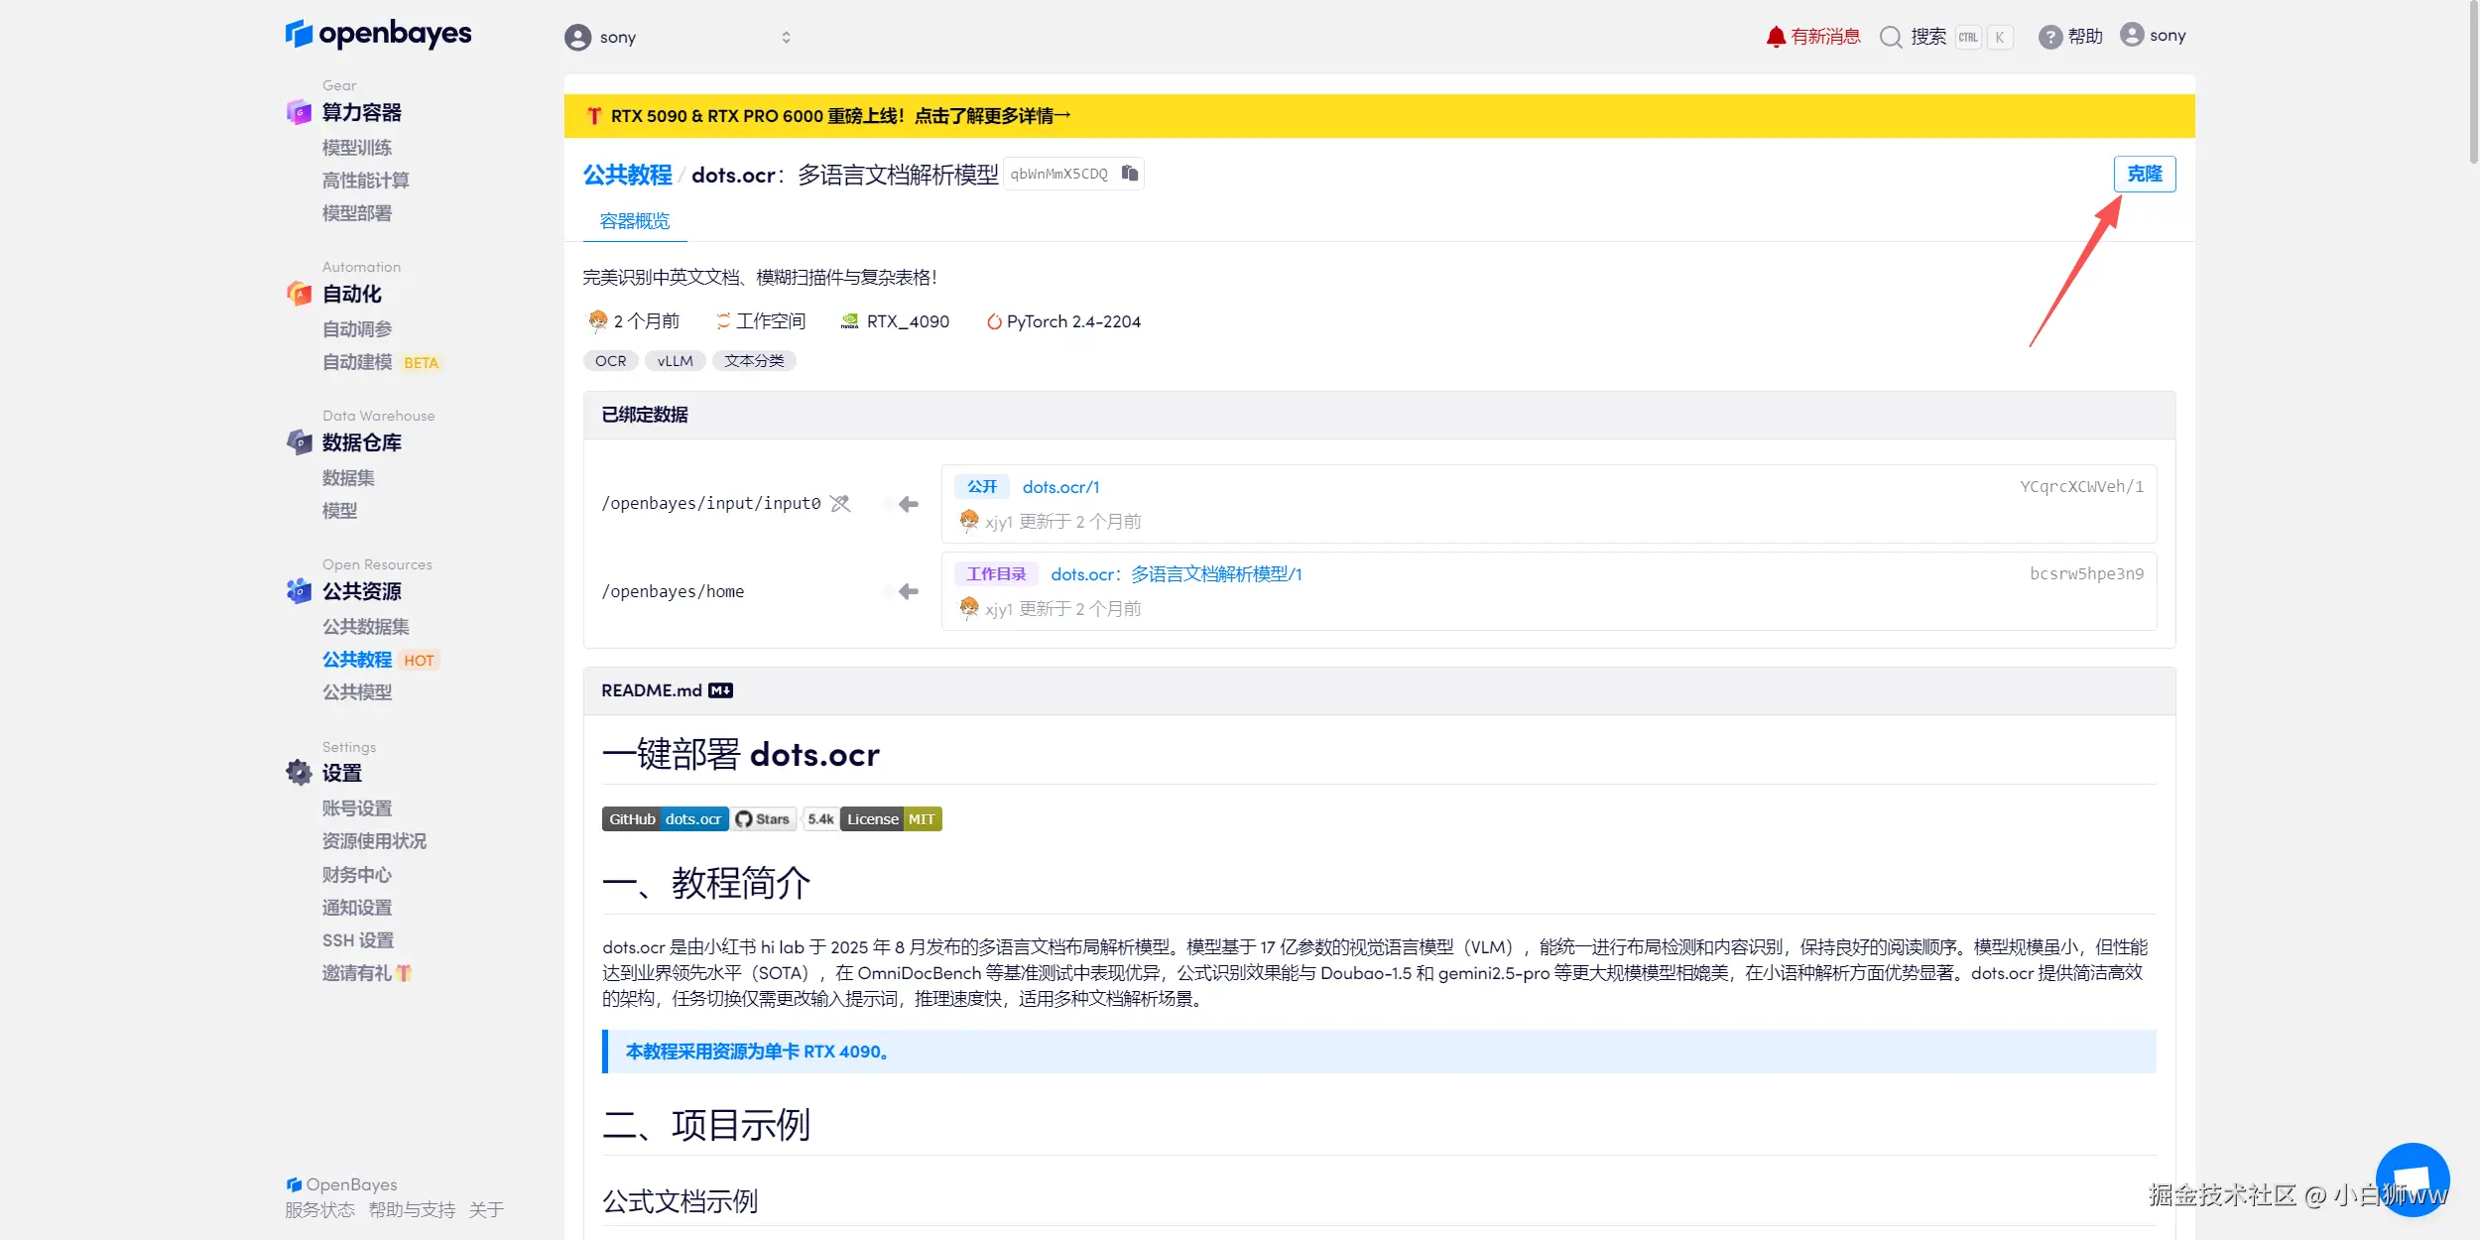Copy the container ID qbWnMmX5CDQ
Image resolution: width=2480 pixels, height=1240 pixels.
pos(1129,174)
